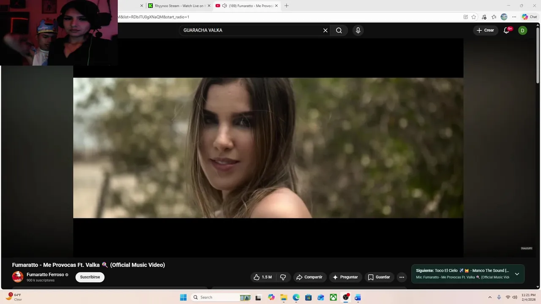The height and width of the screenshot is (304, 541).
Task: Open File Explorer from the taskbar
Action: point(284,297)
